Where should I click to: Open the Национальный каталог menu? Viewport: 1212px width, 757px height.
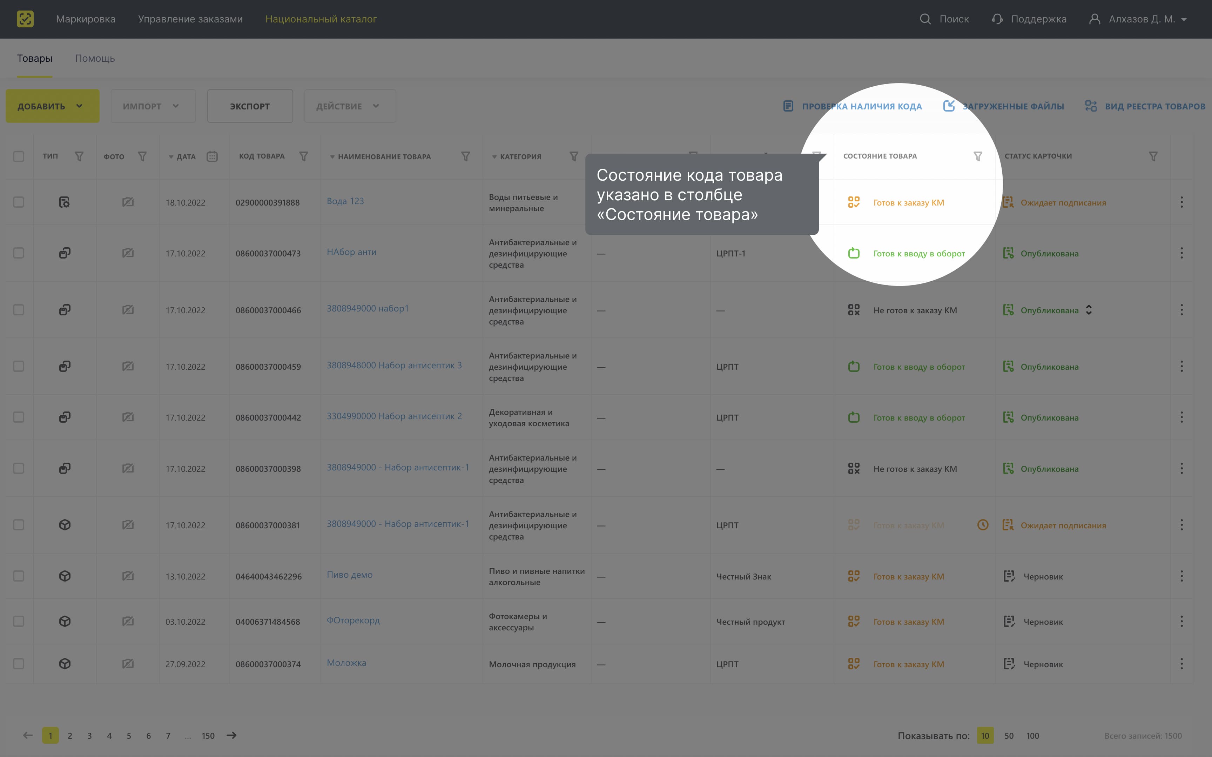(321, 19)
